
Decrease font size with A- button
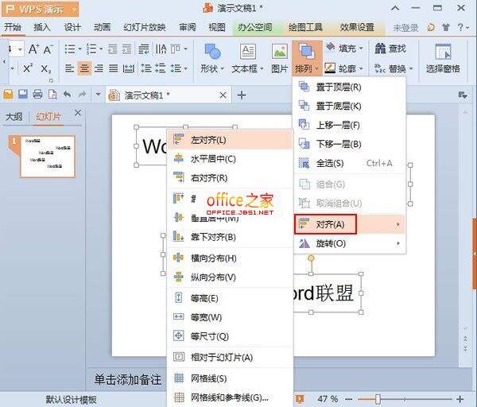coord(48,49)
